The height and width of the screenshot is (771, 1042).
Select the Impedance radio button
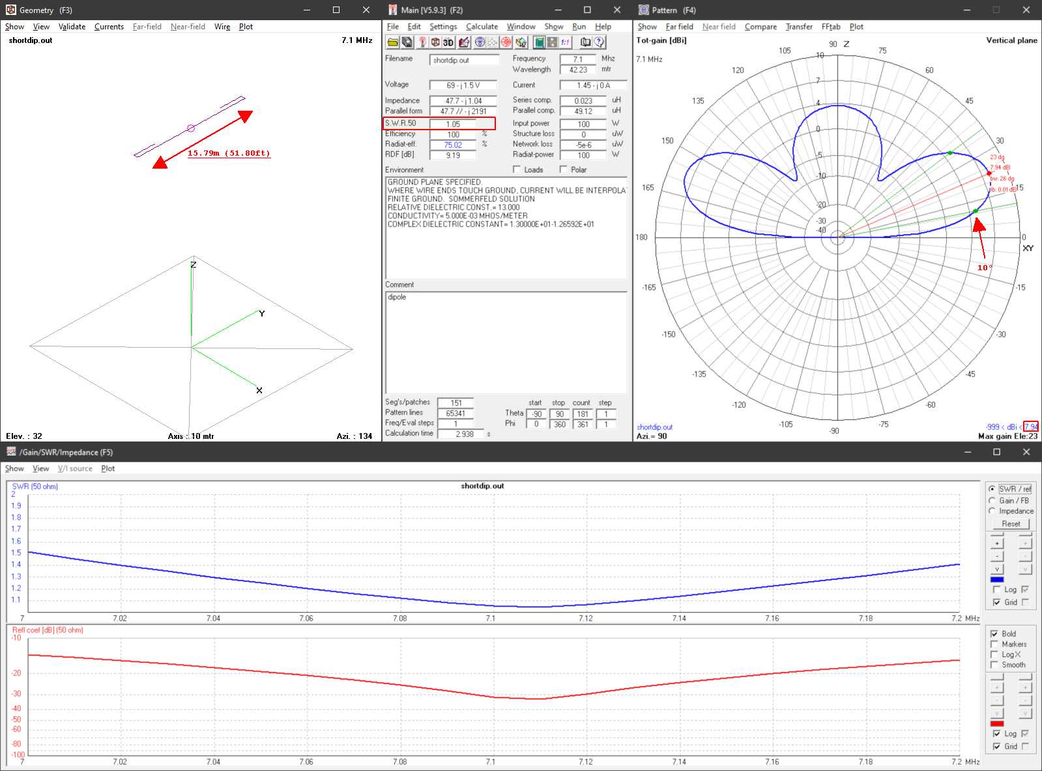click(992, 511)
